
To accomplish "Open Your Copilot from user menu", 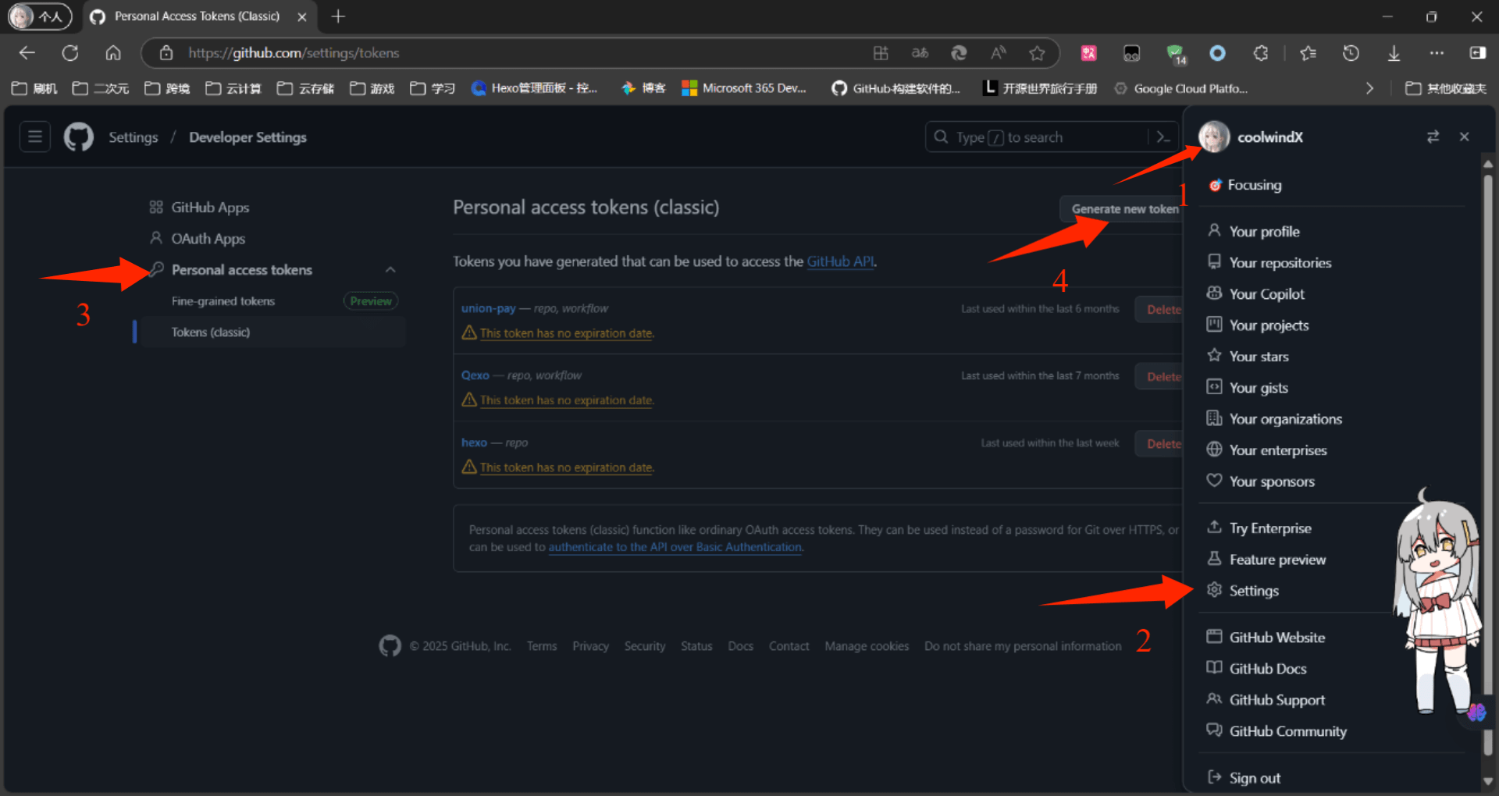I will 1266,294.
